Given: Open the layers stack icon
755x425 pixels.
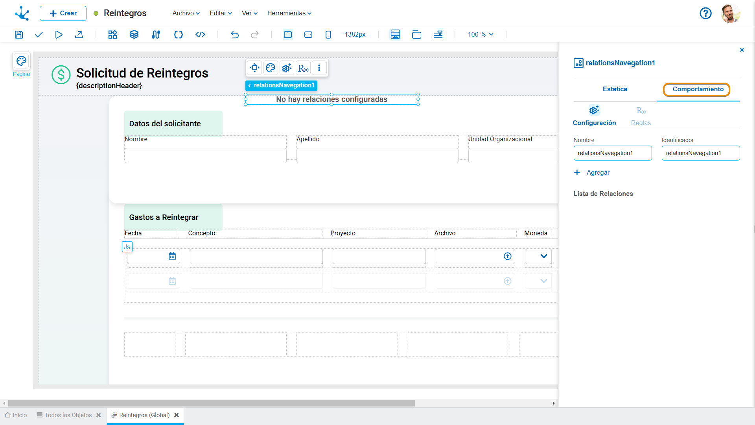Looking at the screenshot, I should tap(134, 35).
